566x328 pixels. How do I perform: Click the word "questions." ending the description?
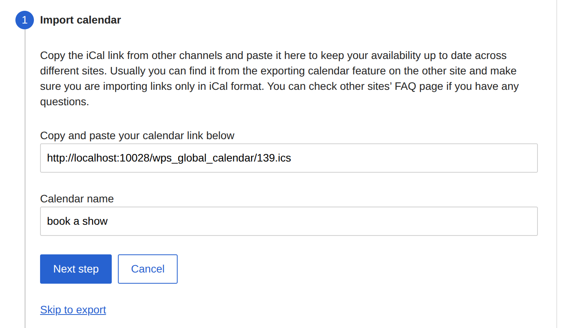64,102
